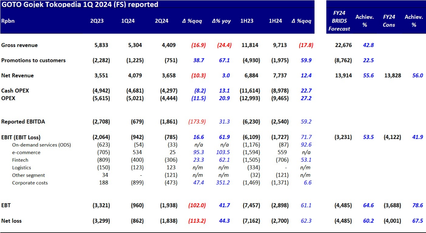Click the 'Logistics' row label
Viewport: 426px width, 233px height.
pos(21,167)
